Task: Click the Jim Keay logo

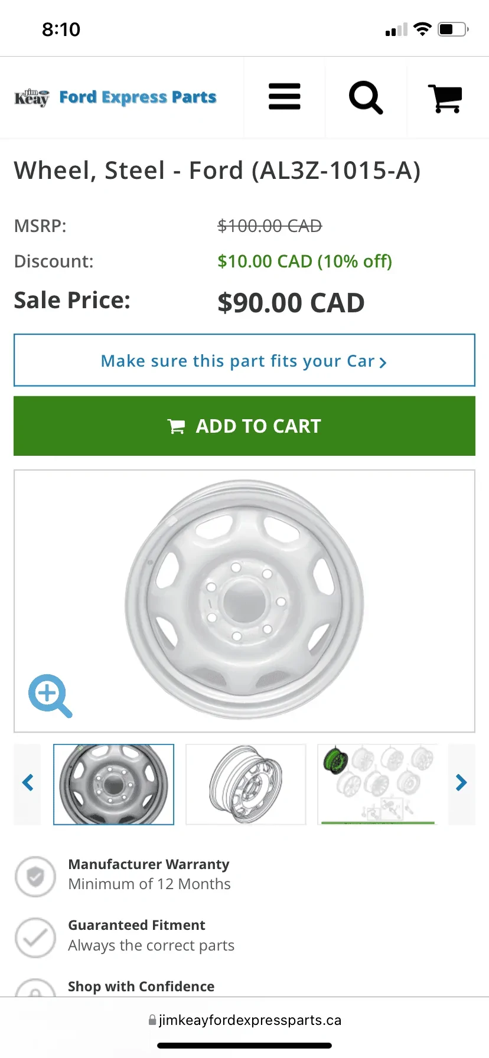Action: point(31,97)
